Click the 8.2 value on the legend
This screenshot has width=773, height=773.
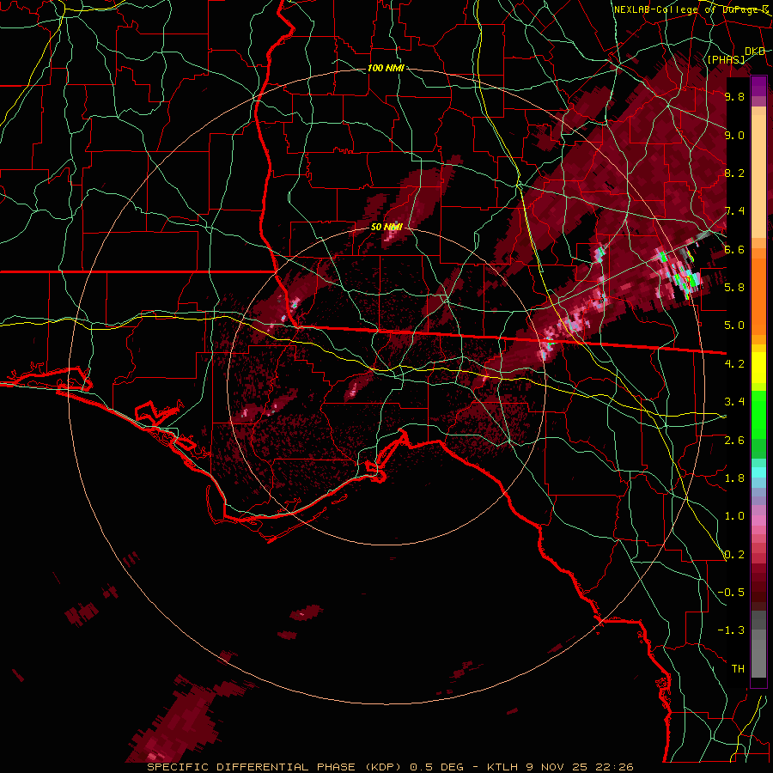[734, 173]
